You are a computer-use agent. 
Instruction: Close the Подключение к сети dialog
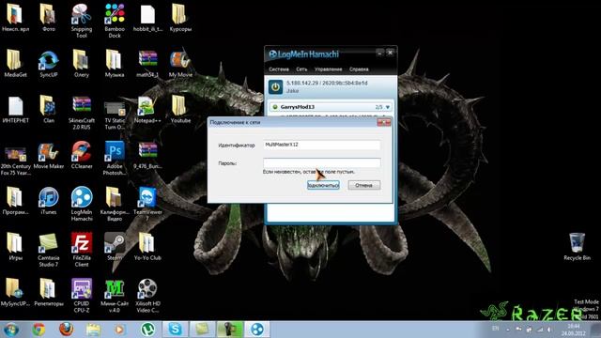coord(384,122)
